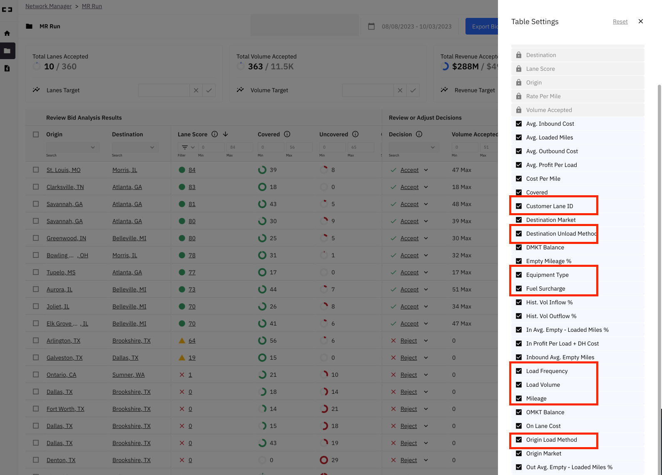Image resolution: width=662 pixels, height=475 pixels.
Task: Go to Network Manager breadcrumb
Action: tap(48, 6)
